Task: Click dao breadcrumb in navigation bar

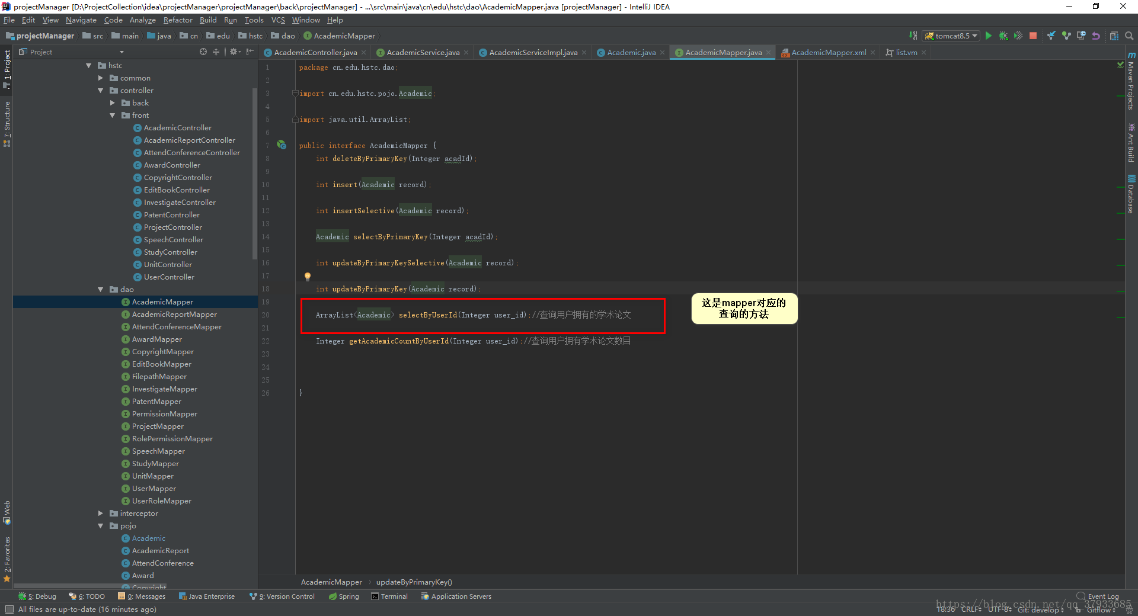Action: tap(283, 36)
